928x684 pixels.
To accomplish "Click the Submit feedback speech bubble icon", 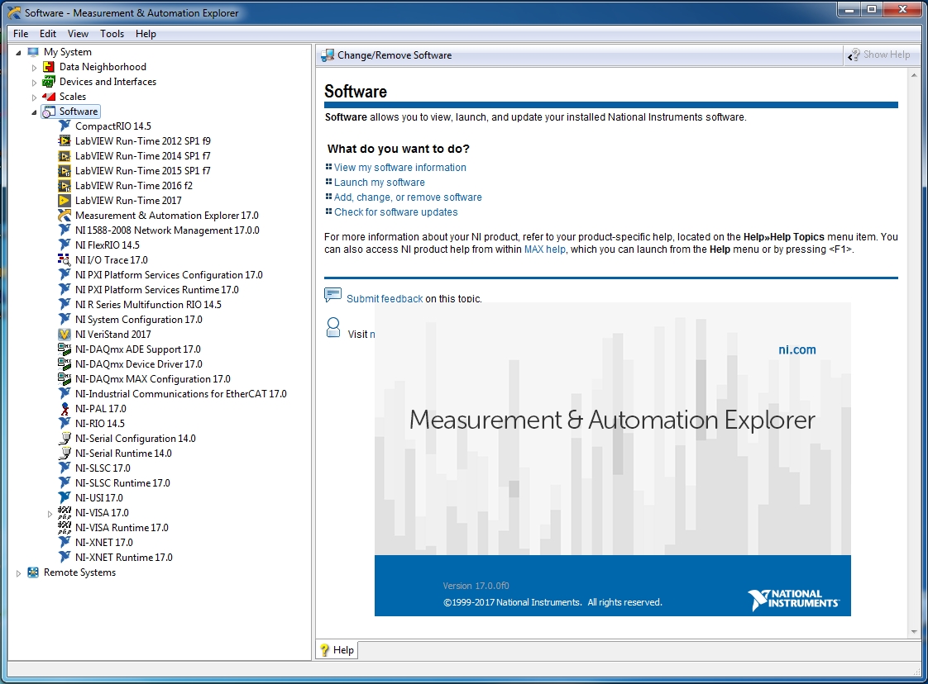I will tap(332, 295).
